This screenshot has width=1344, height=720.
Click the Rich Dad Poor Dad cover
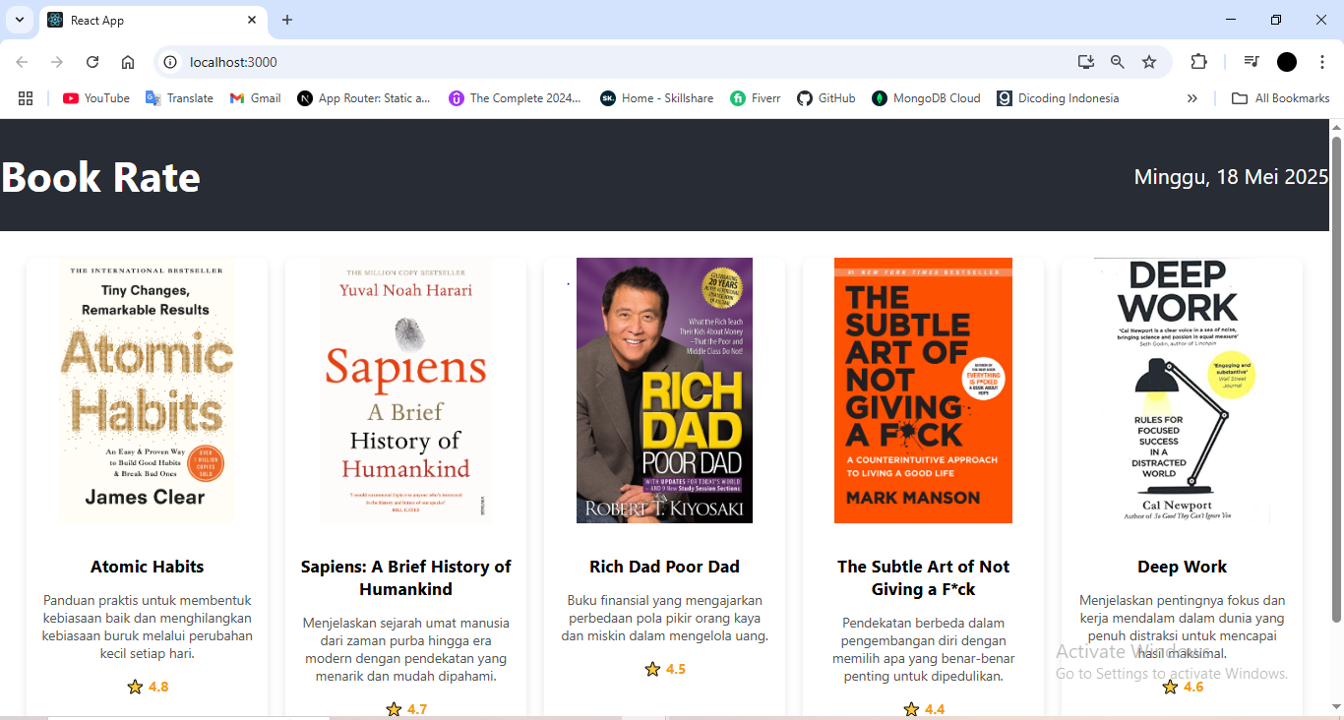point(664,390)
